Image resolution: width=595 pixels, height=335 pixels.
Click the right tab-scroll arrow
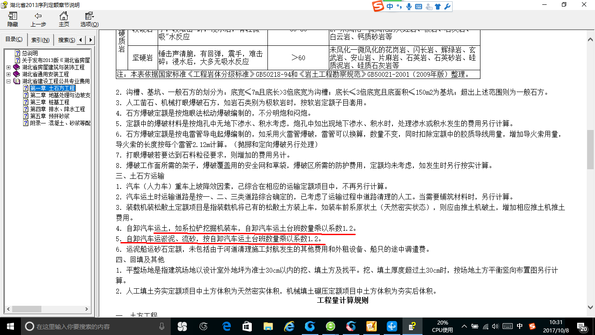click(91, 40)
